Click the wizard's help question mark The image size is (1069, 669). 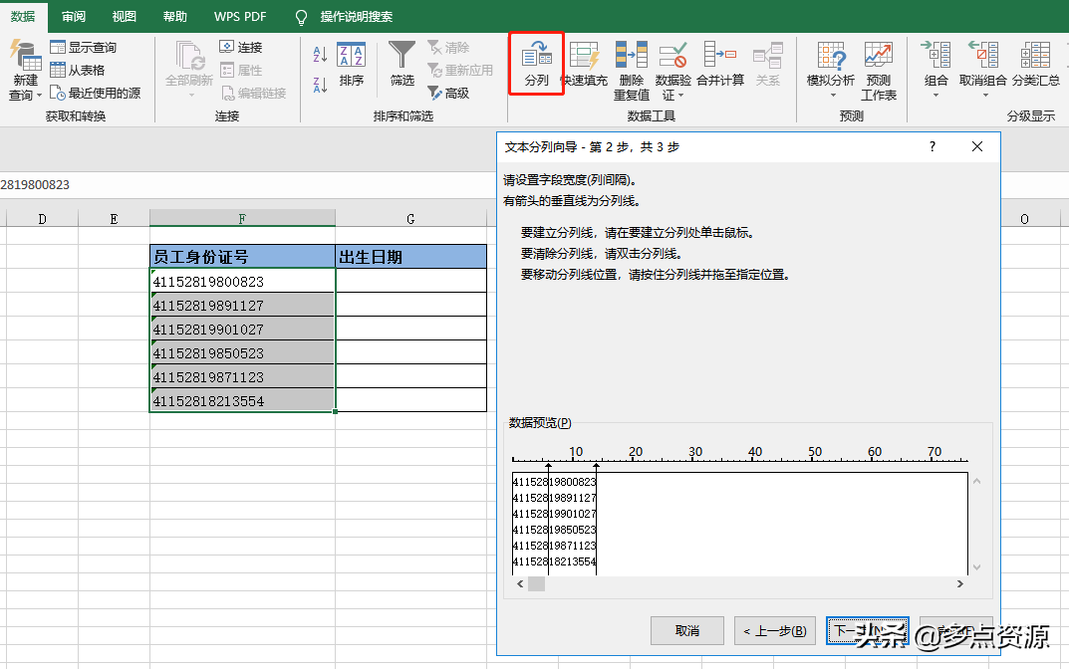click(x=932, y=146)
